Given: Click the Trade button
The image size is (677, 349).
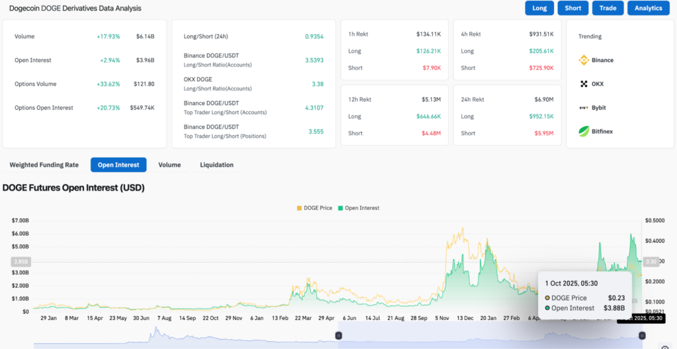Looking at the screenshot, I should pyautogui.click(x=608, y=8).
